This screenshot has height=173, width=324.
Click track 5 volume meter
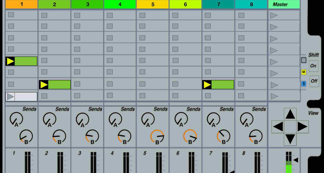point(159,162)
